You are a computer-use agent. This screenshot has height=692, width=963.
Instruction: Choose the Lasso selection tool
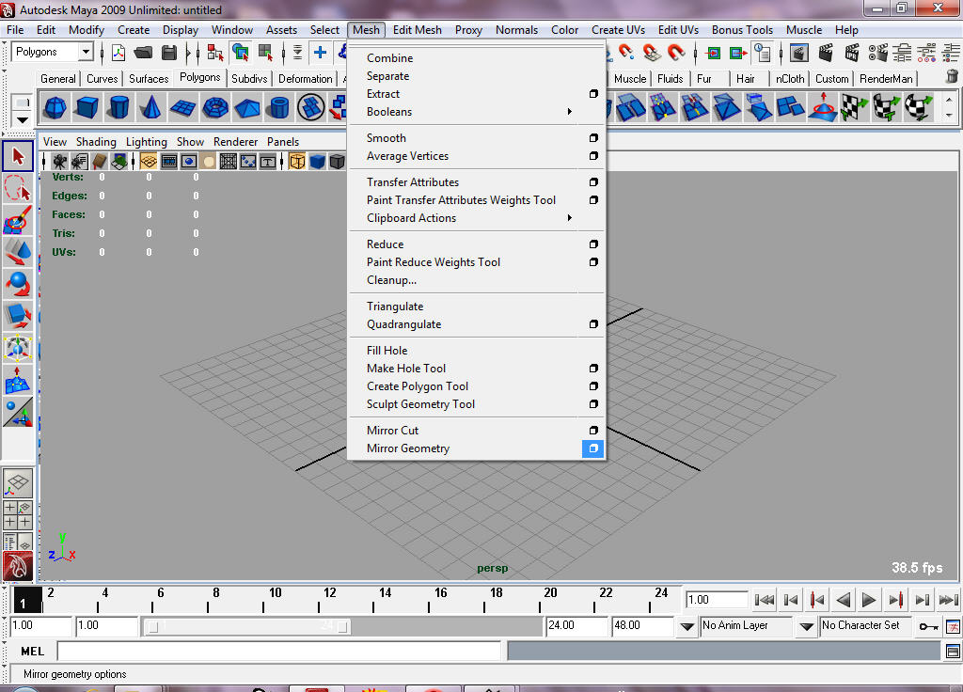[x=18, y=188]
